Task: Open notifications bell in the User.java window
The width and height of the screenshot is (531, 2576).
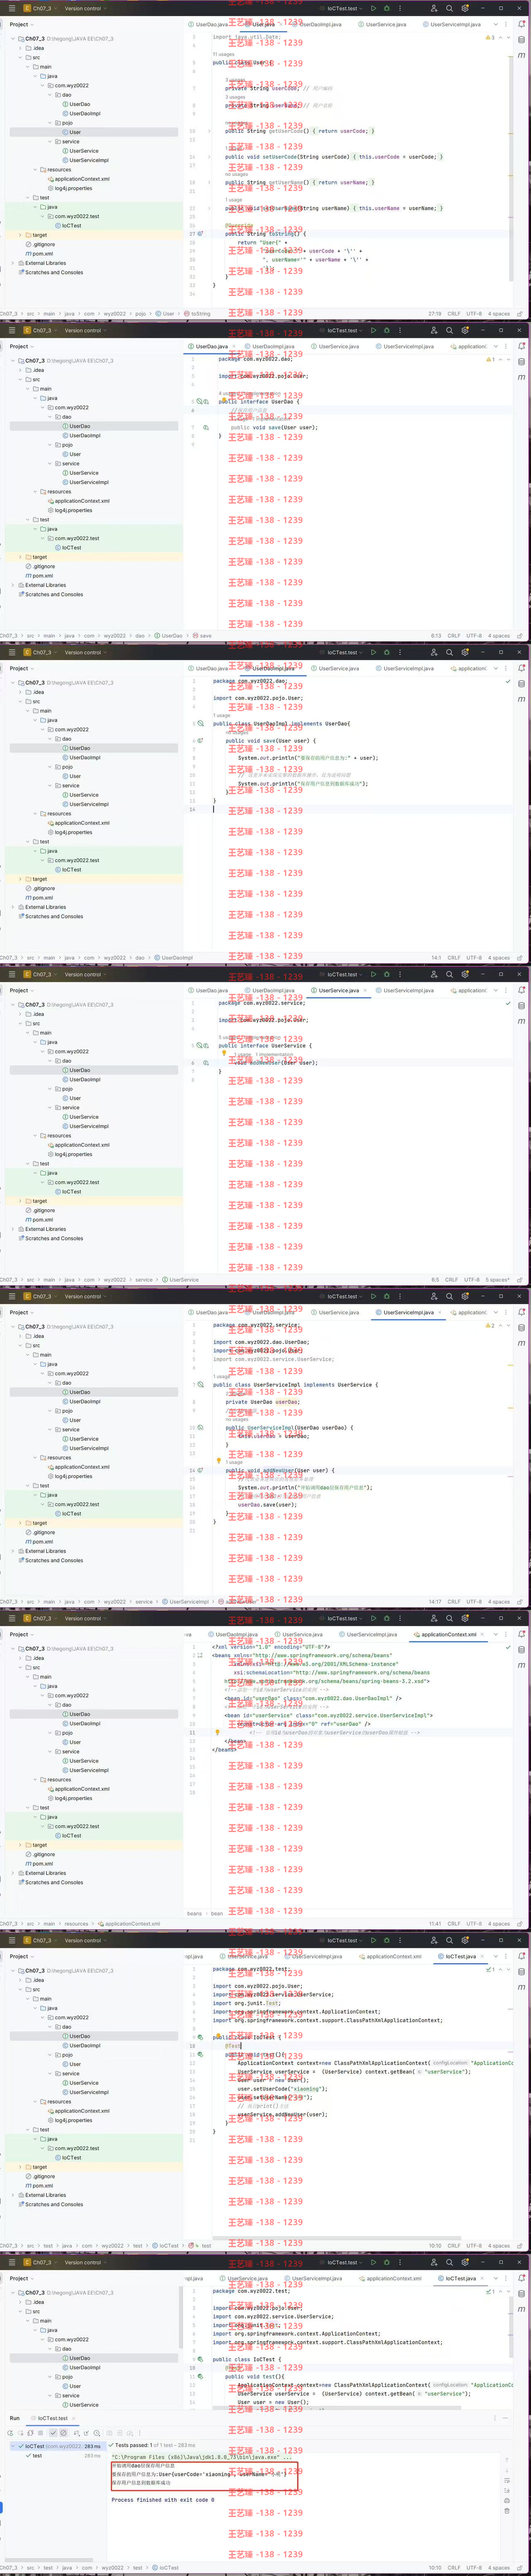Action: point(521,25)
